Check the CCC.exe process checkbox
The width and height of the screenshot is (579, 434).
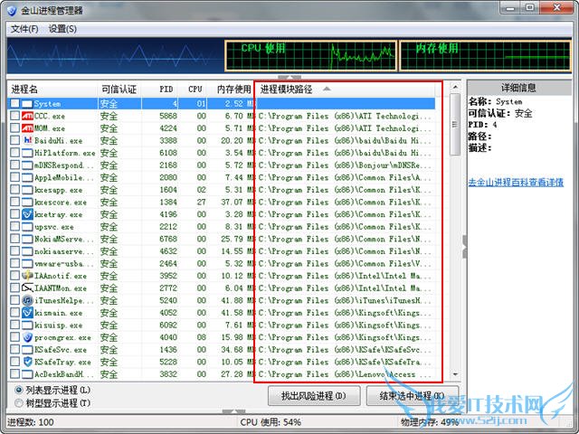(x=14, y=116)
